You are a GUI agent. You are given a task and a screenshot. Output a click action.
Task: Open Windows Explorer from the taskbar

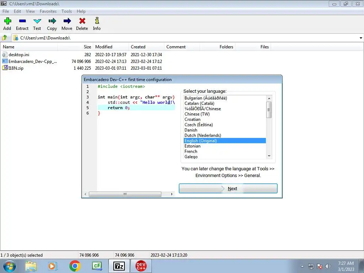tap(31, 266)
